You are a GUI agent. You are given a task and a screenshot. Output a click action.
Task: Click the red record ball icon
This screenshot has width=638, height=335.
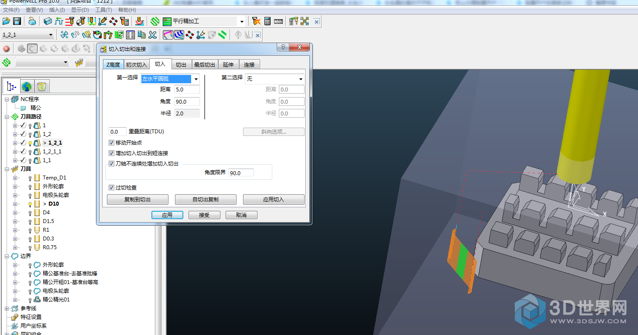point(7,49)
